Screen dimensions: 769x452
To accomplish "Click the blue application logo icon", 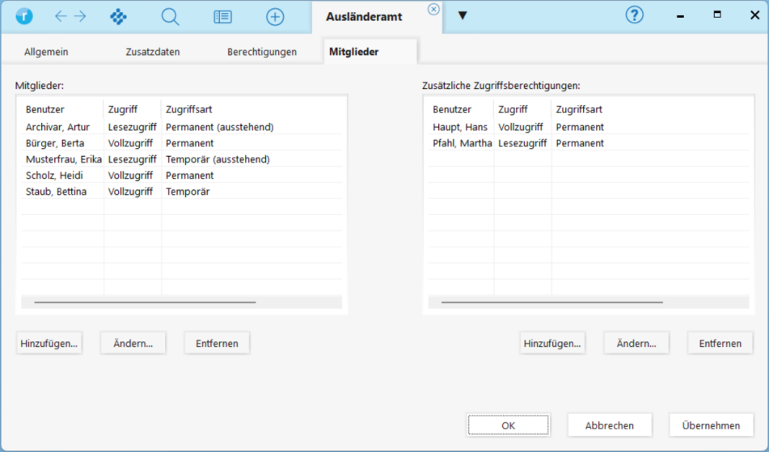I will pos(24,17).
